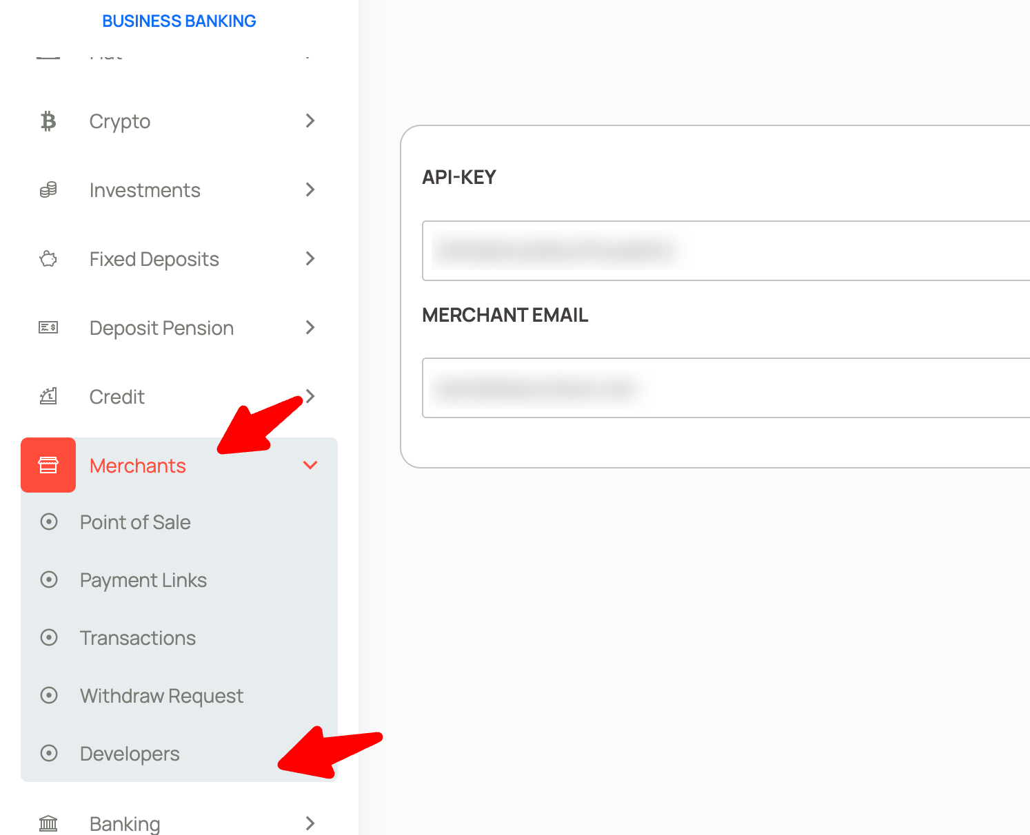Click the Banking building icon
This screenshot has width=1030, height=835.
[x=48, y=823]
